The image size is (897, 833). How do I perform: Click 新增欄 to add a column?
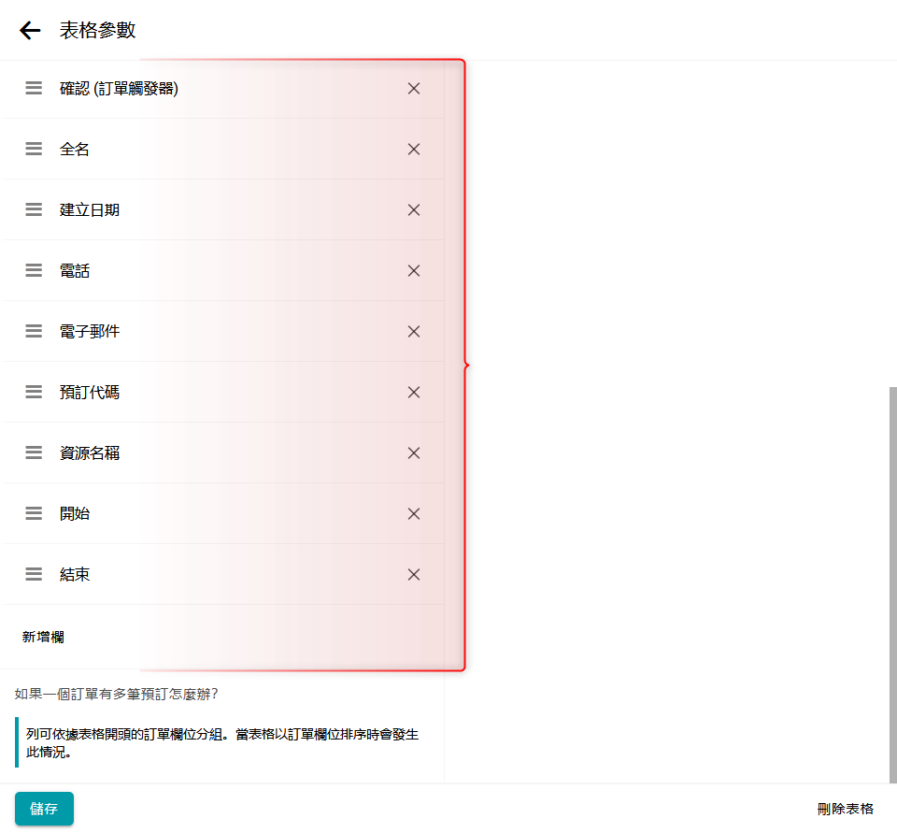(43, 638)
